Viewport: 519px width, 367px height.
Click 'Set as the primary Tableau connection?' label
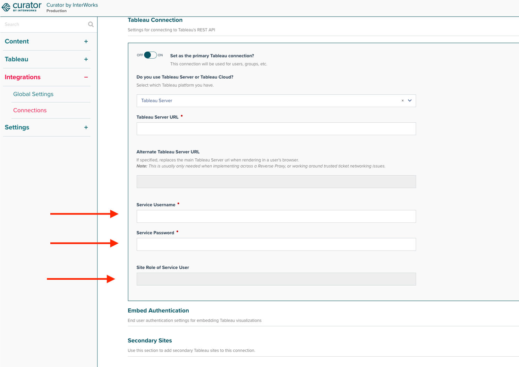(212, 56)
